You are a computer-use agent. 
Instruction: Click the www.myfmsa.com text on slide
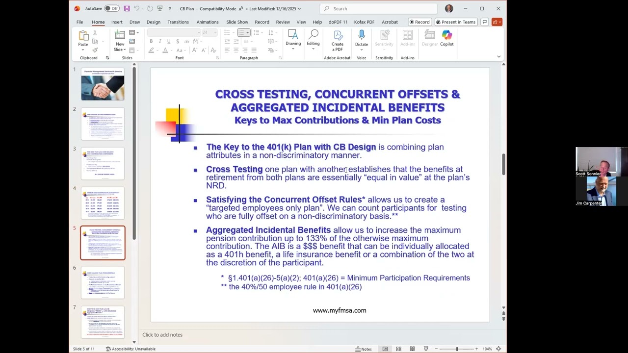340,310
